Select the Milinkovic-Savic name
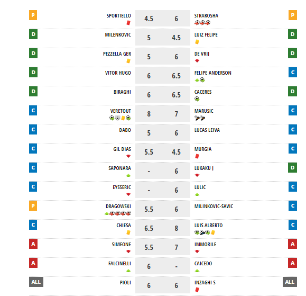This screenshot has height=296, width=306. coord(214,207)
